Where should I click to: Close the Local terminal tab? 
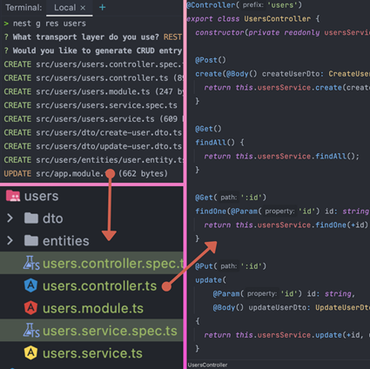pos(83,8)
